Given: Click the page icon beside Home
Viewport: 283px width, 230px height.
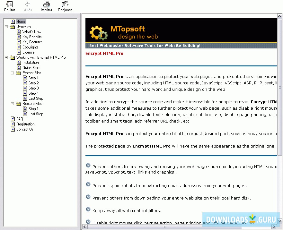Looking at the screenshot, I should point(13,21).
